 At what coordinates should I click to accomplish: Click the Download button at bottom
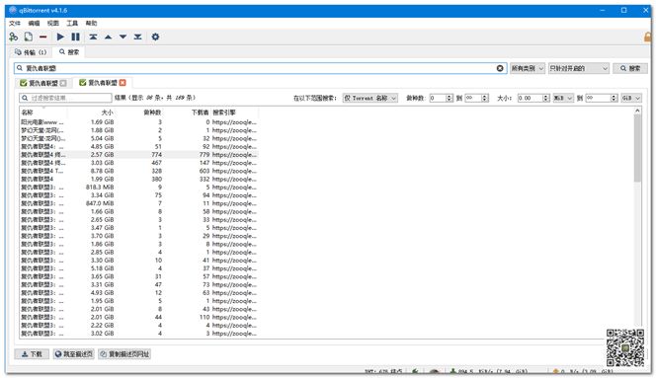pos(32,354)
